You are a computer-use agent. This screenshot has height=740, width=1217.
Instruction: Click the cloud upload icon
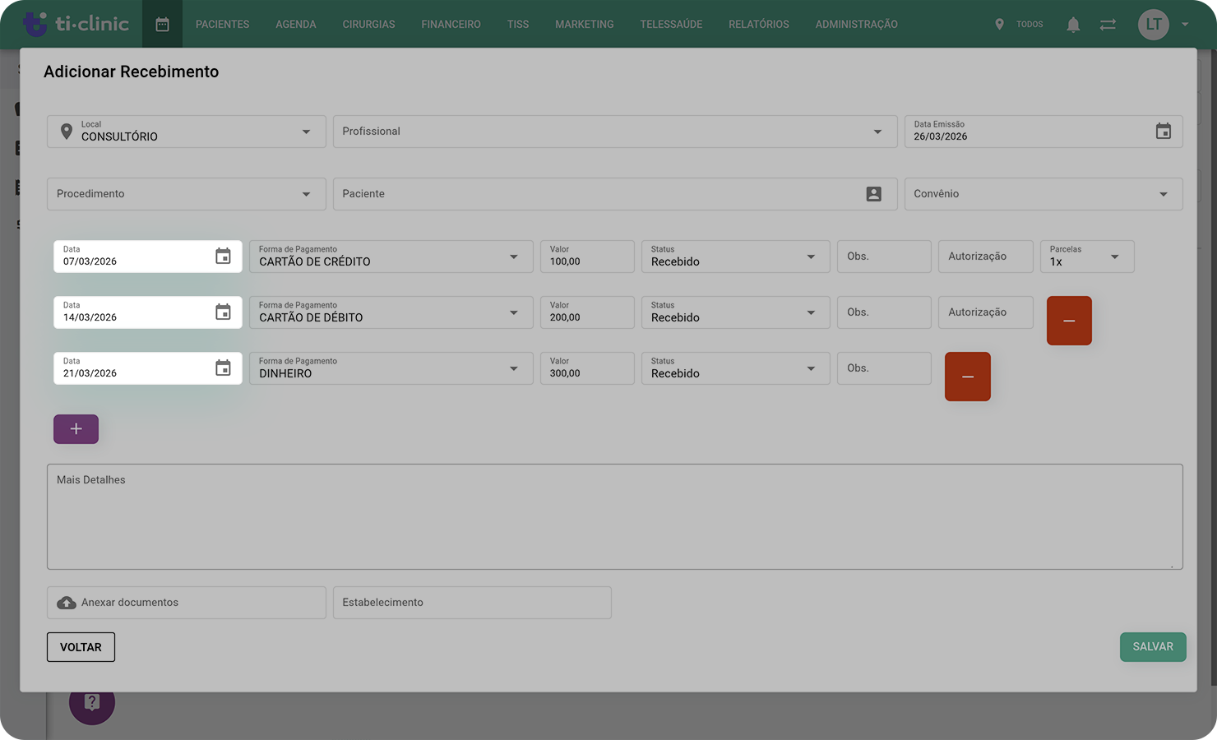pyautogui.click(x=67, y=603)
